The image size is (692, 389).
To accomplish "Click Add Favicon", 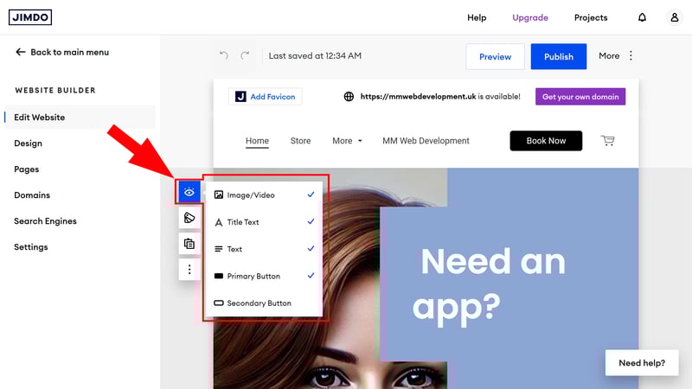I will [266, 97].
